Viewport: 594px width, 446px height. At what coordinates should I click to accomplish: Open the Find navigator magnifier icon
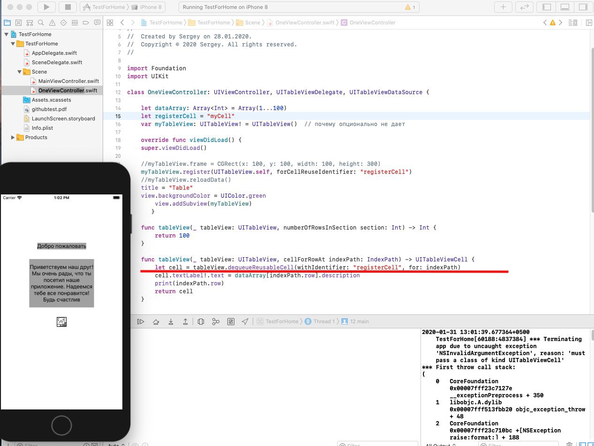(x=41, y=22)
